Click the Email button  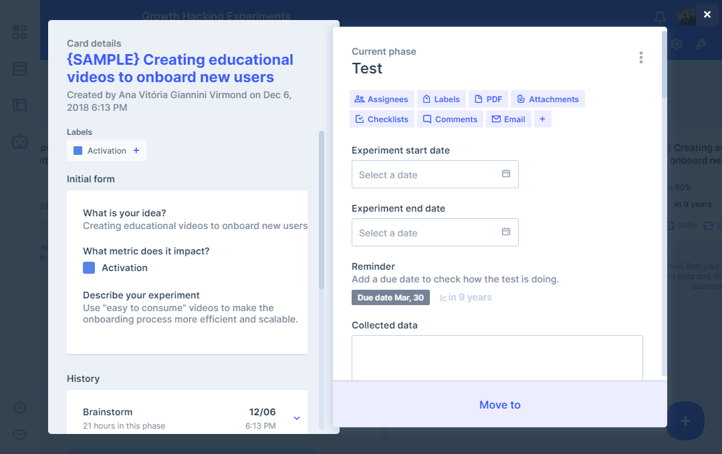click(508, 120)
